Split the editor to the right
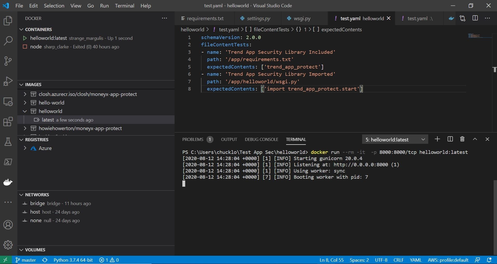 tap(475, 18)
